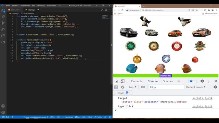The image size is (219, 123).
Task: Show the console sidebar toggle
Action: point(116,87)
